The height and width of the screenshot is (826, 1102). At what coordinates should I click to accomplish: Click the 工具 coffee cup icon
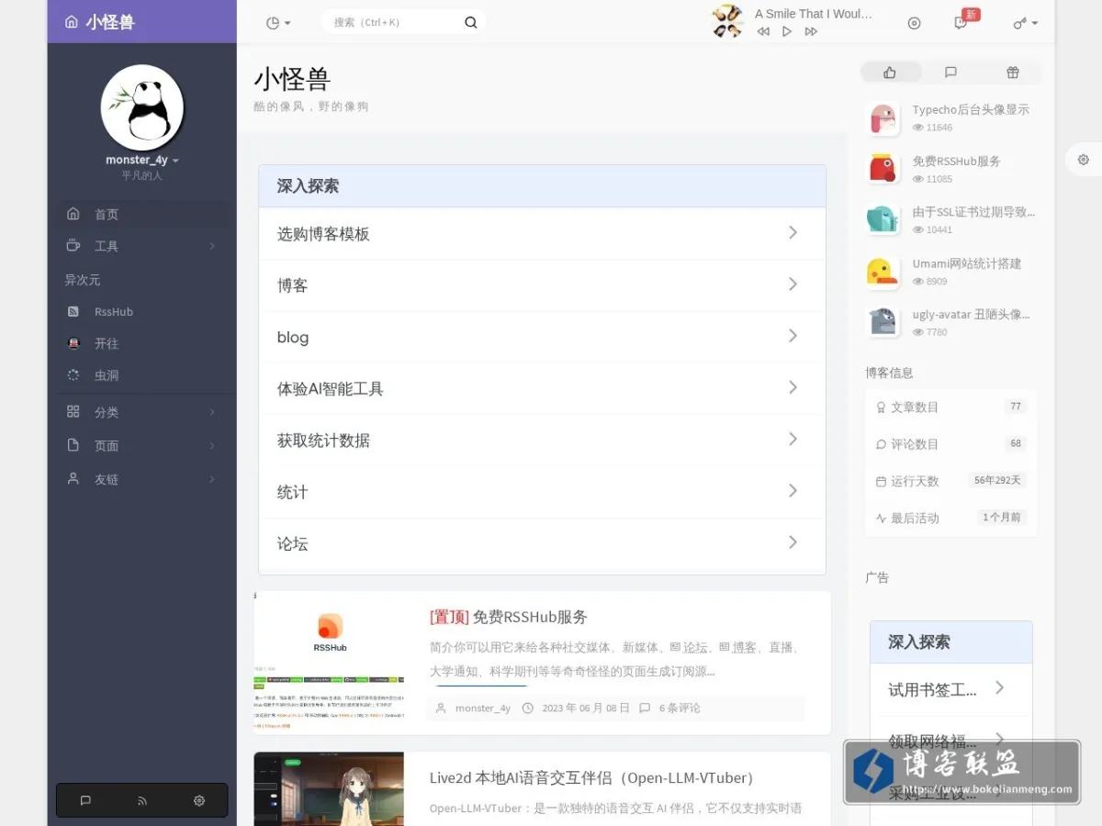(73, 245)
